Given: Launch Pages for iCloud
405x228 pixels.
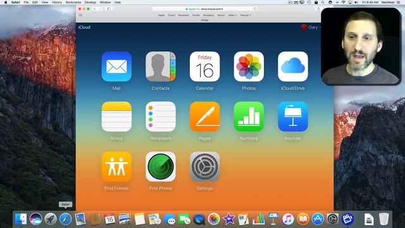Looking at the screenshot, I should click(x=204, y=117).
